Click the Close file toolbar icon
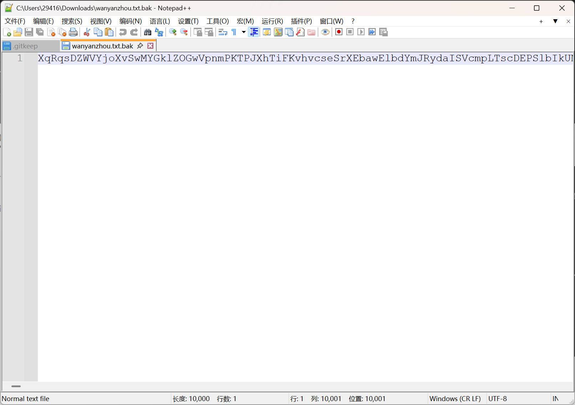Screen dimensions: 575x405 pos(51,32)
